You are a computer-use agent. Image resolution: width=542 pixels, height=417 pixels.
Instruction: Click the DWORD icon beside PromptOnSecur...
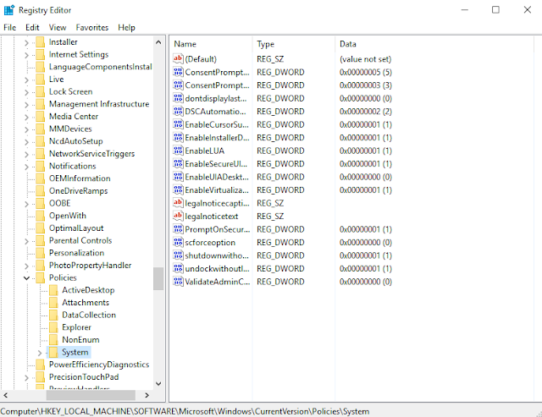(x=178, y=229)
